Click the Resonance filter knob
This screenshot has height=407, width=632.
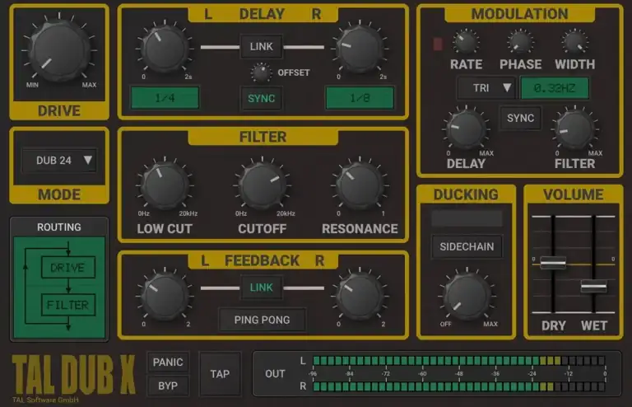click(x=360, y=185)
